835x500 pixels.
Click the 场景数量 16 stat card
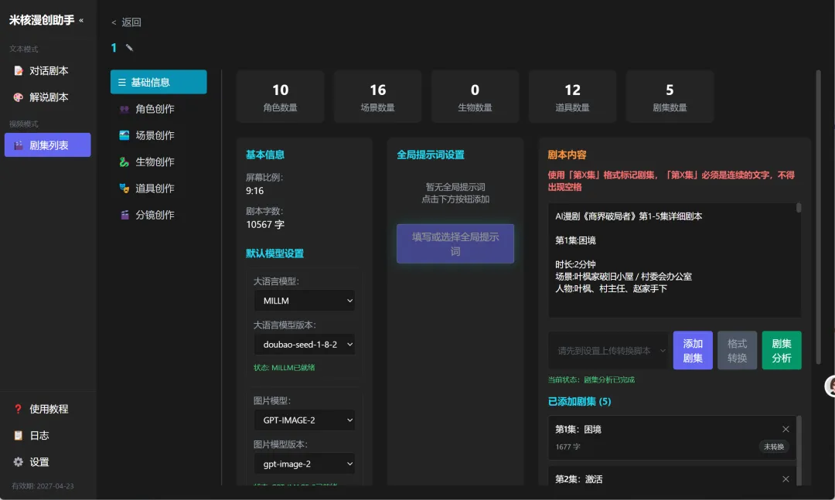coord(377,97)
